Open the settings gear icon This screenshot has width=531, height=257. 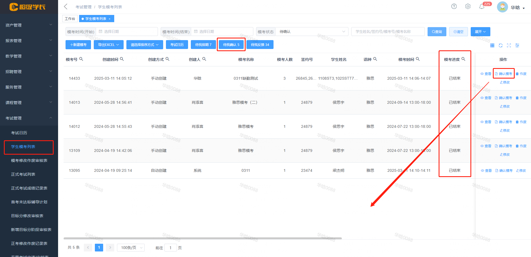(468, 6)
